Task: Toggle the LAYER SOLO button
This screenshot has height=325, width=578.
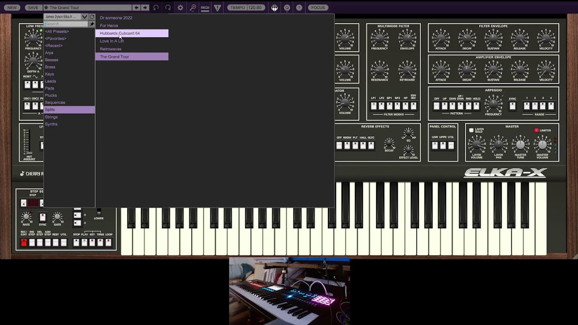Action: 471,130
